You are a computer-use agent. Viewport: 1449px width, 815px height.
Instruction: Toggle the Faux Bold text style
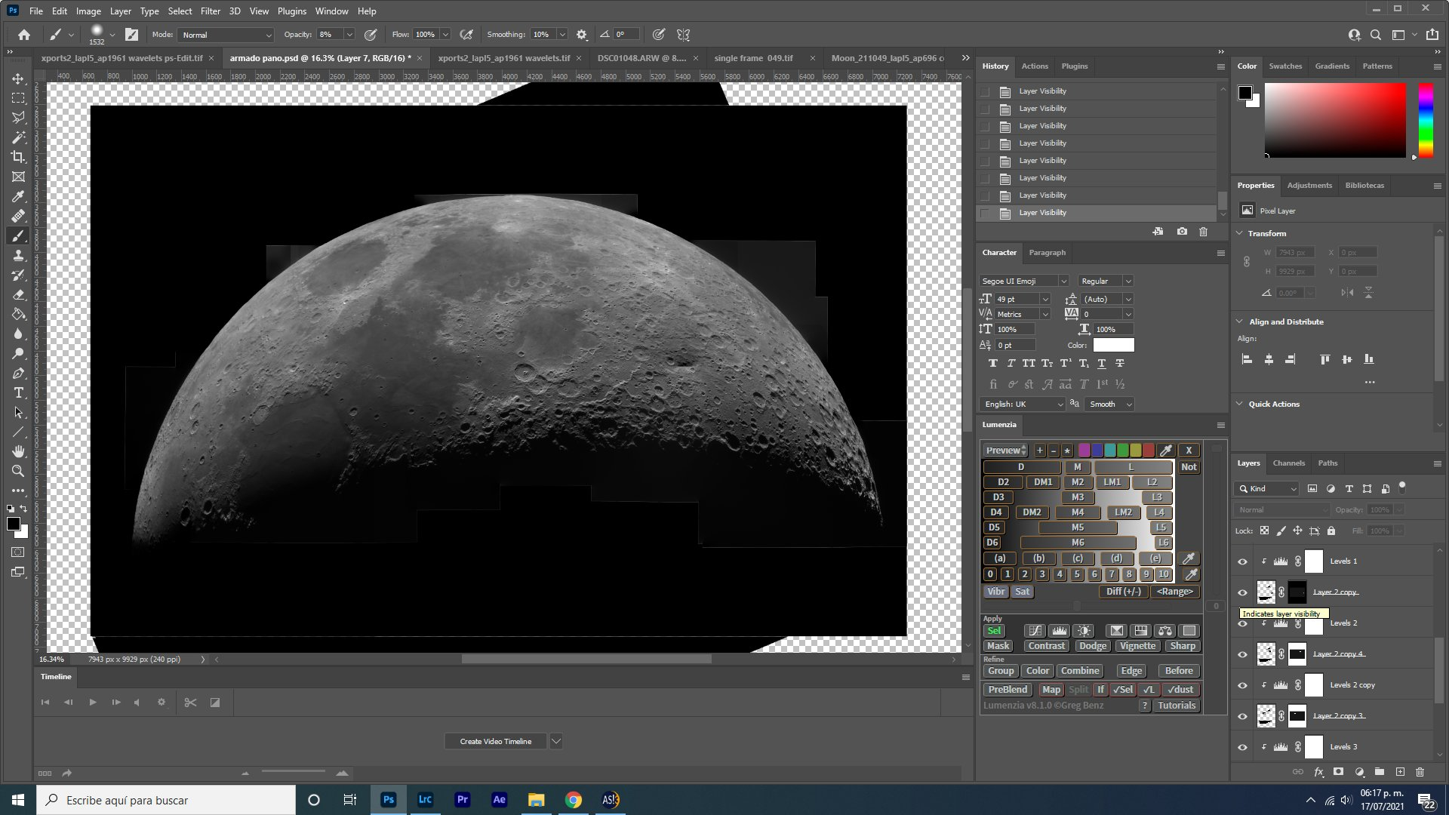993,364
